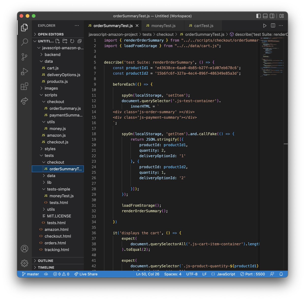This screenshot has height=300, width=305.
Task: Expand the Outline section
Action: tap(58, 261)
